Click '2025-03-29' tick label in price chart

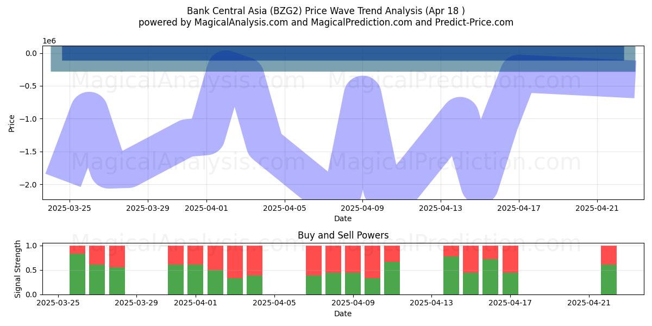[x=148, y=208]
